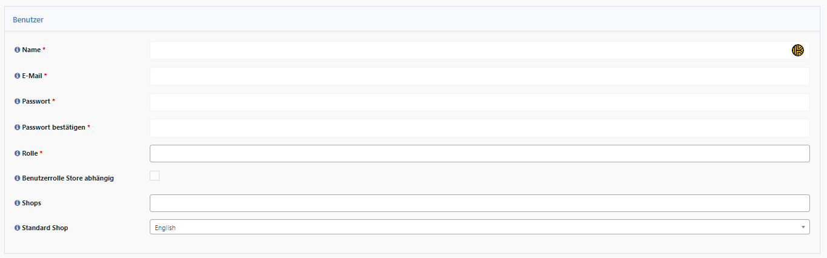Click the info icon beside Name
The height and width of the screenshot is (258, 827).
(x=18, y=50)
